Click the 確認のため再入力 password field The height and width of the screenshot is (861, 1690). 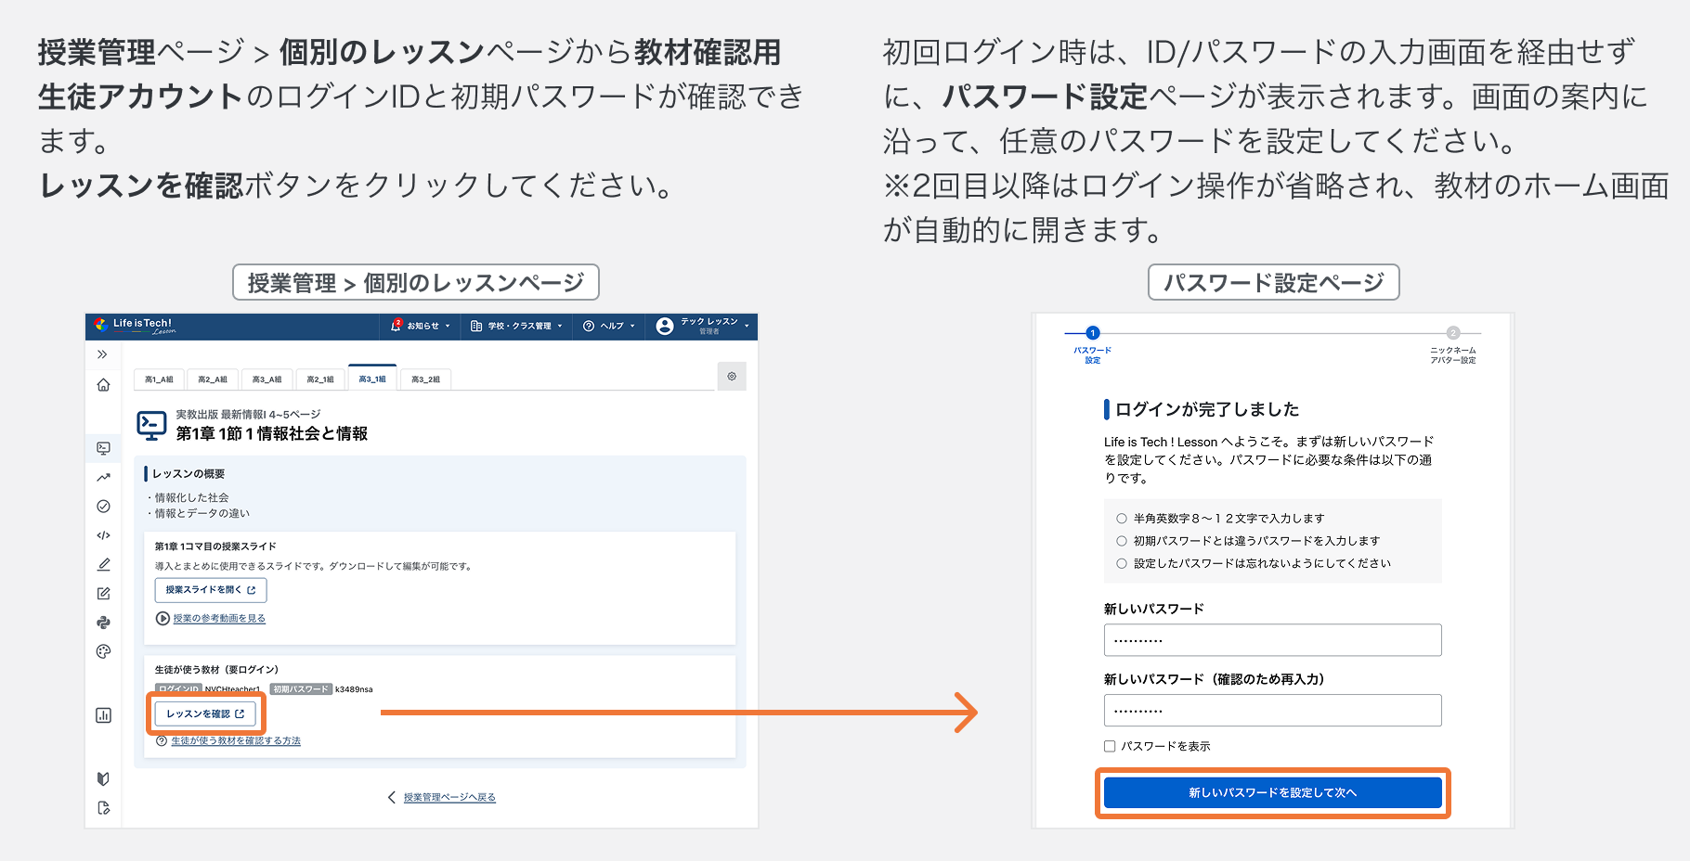click(1273, 711)
